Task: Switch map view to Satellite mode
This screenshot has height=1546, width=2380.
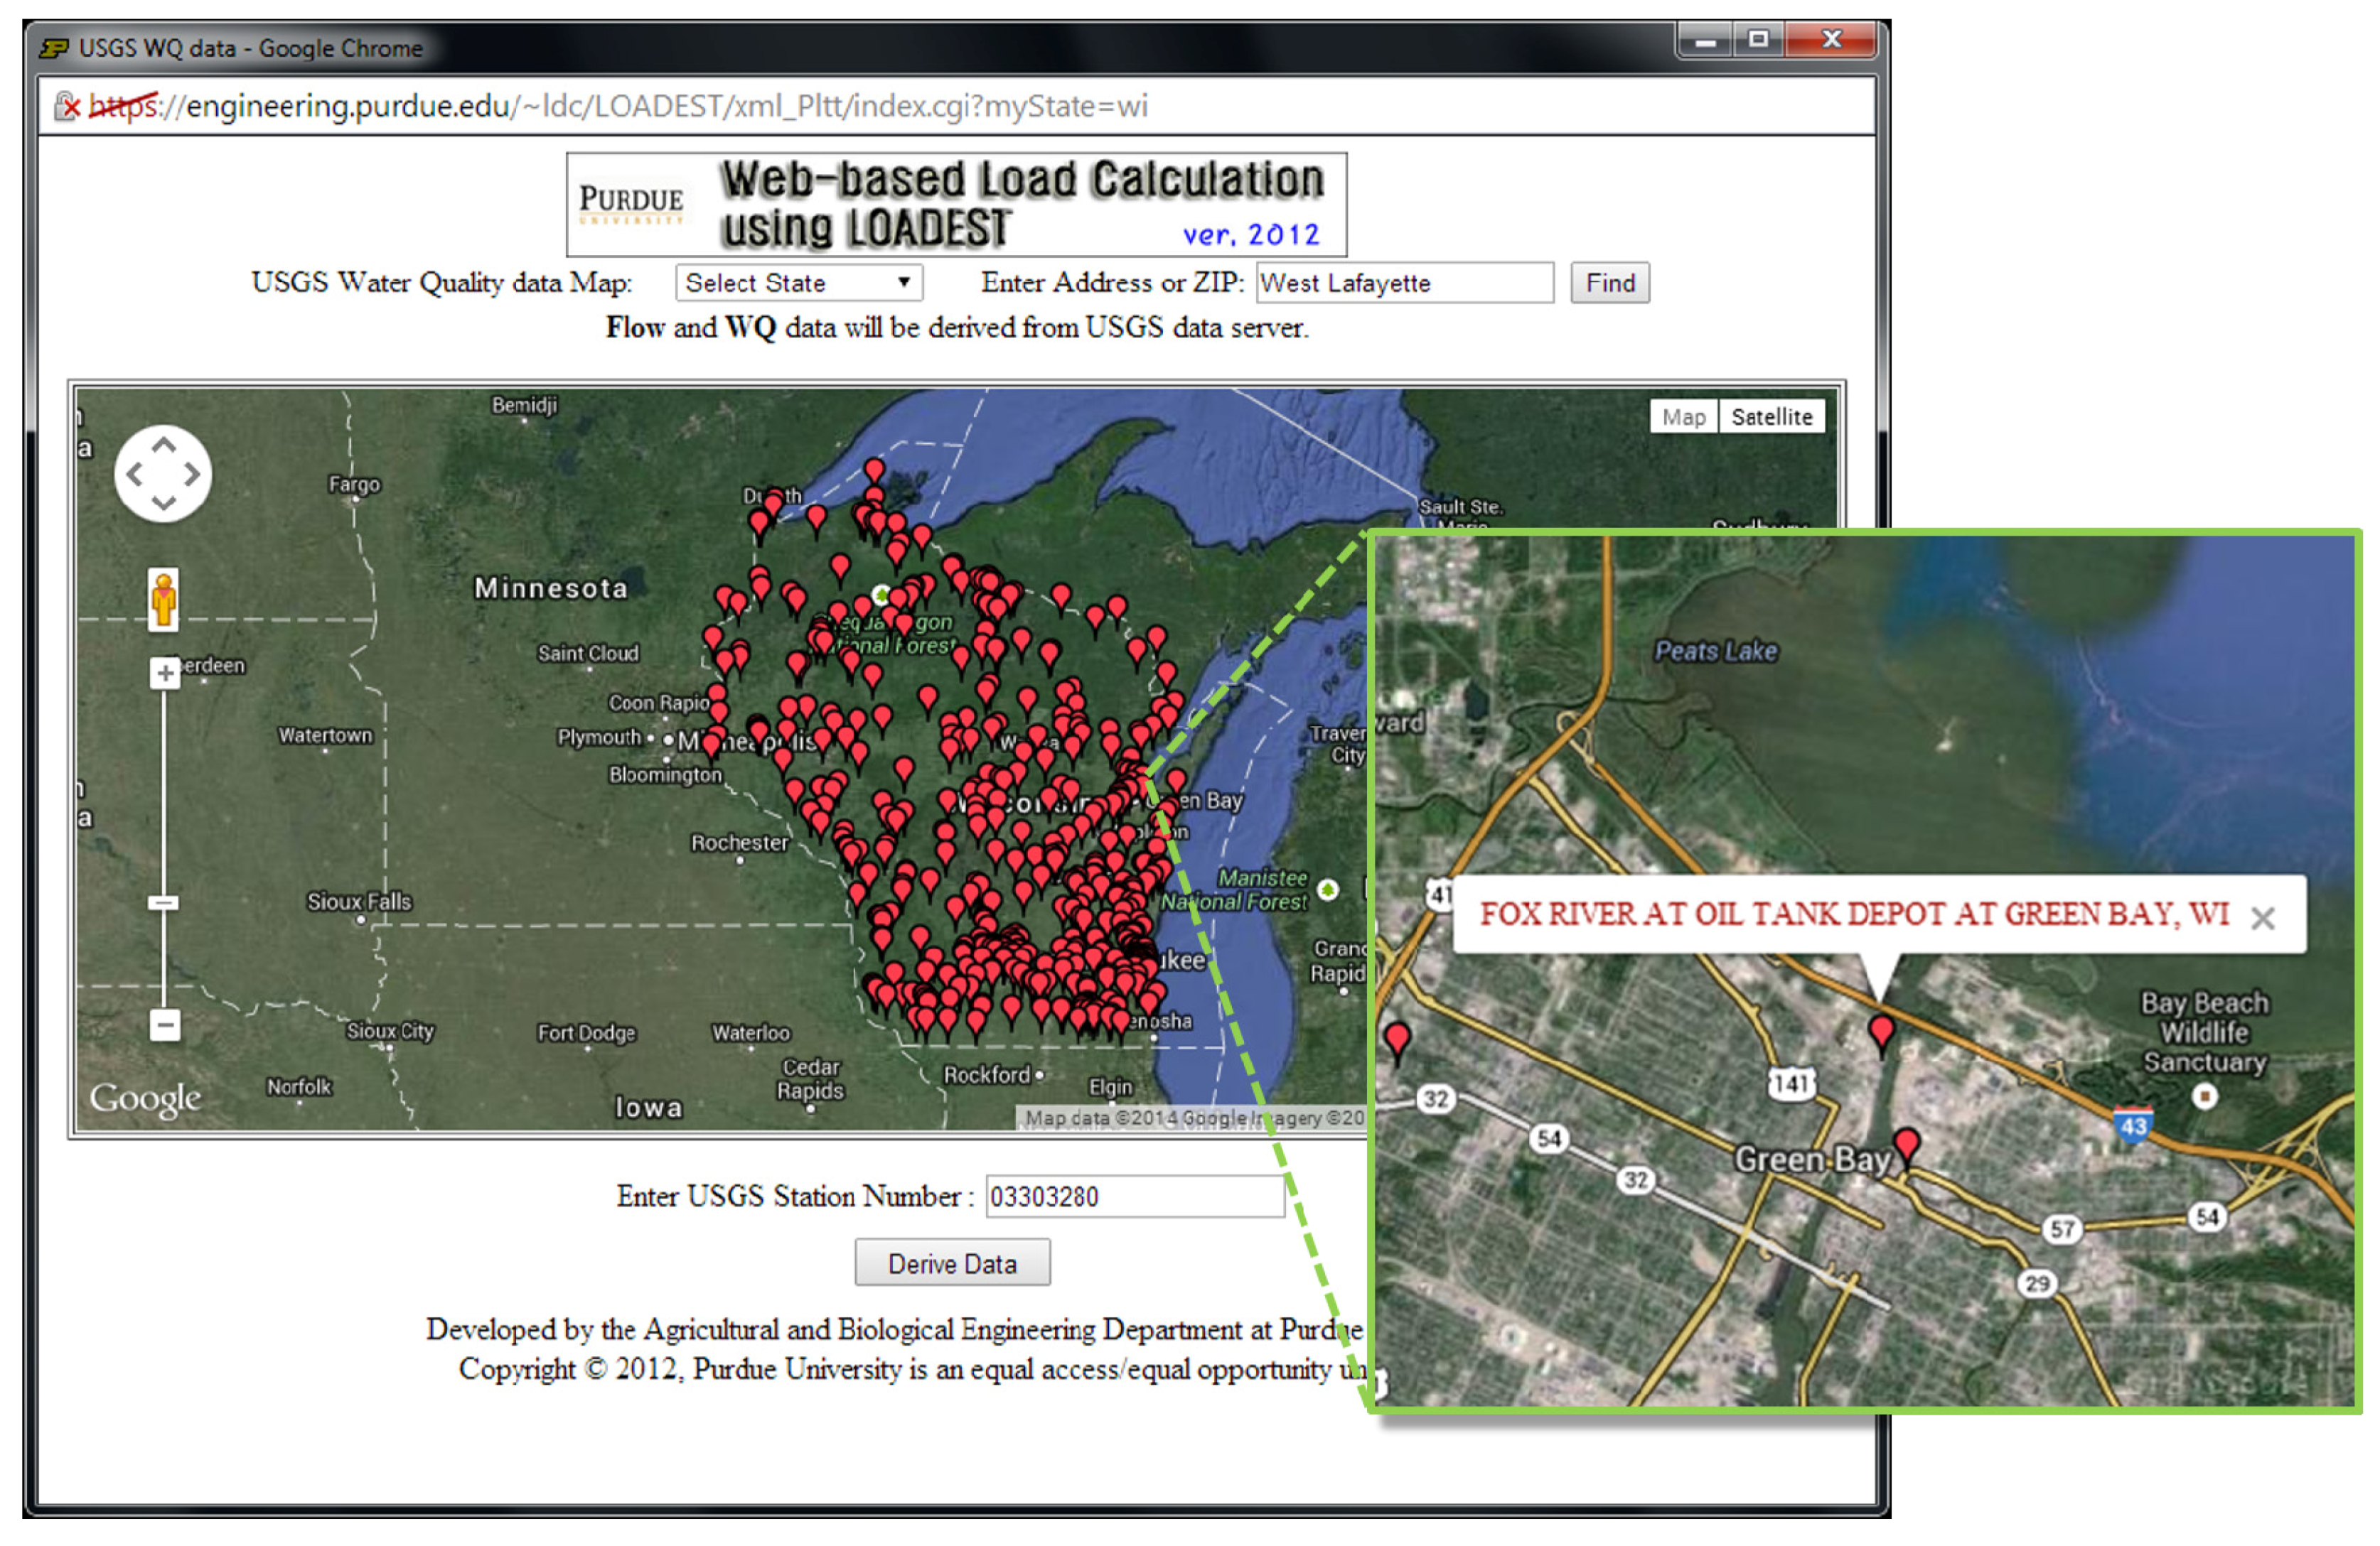Action: point(1772,418)
